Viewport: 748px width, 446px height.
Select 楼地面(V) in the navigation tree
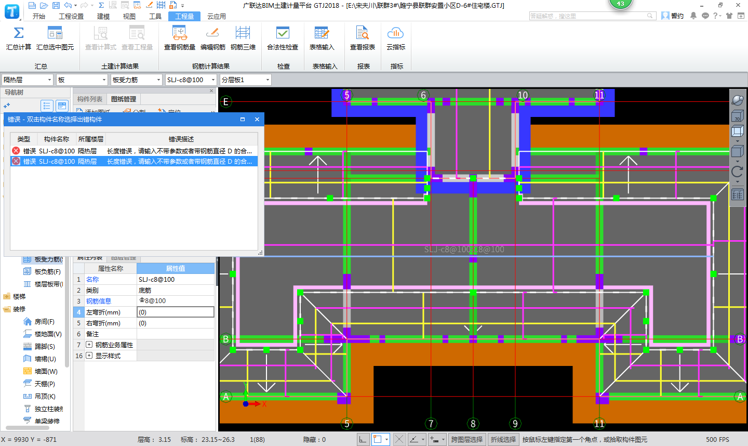pyautogui.click(x=48, y=334)
